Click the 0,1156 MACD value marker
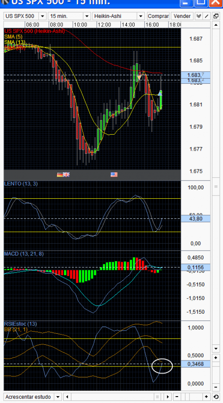 pyautogui.click(x=196, y=267)
